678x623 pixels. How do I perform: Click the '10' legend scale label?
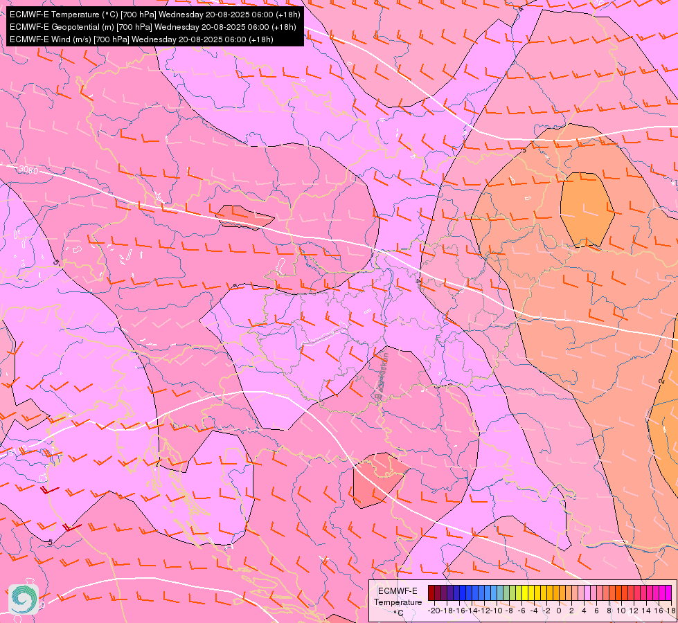[621, 611]
